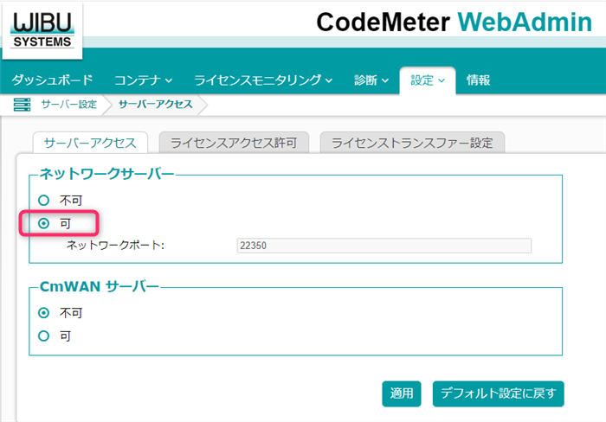Screen dimensions: 606x422
Task: Click the デフォルト設定に戻す button
Action: 498,393
